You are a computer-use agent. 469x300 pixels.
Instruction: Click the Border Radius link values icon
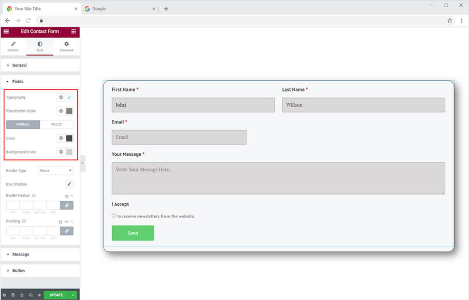click(x=66, y=206)
